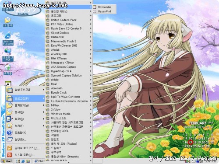Switch to the 비서 taskbar window button
This screenshot has height=164, width=219.
pyautogui.click(x=39, y=161)
